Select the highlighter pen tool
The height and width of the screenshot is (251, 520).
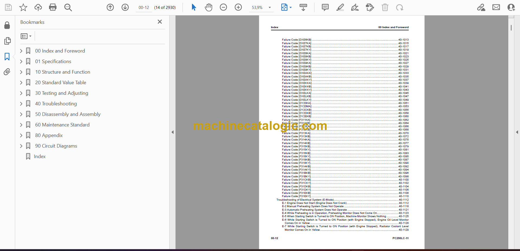(x=340, y=7)
